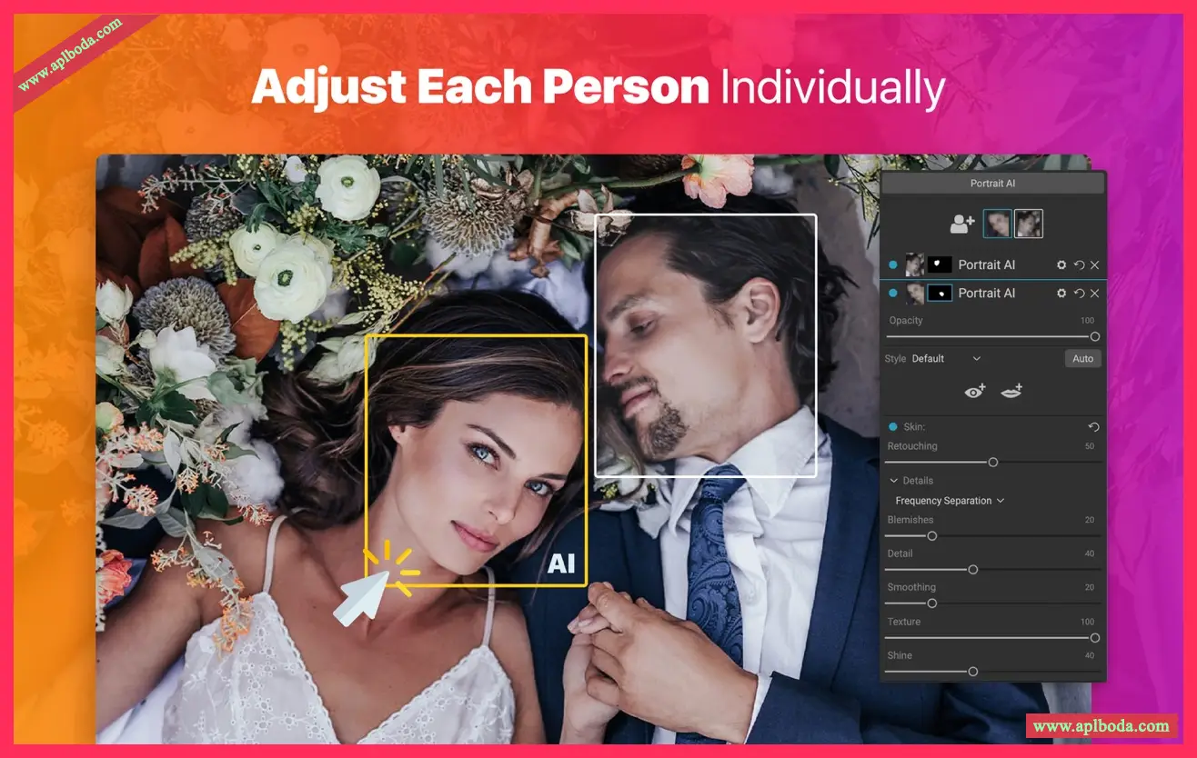The image size is (1197, 758).
Task: Open the Style Default dropdown
Action: [946, 359]
